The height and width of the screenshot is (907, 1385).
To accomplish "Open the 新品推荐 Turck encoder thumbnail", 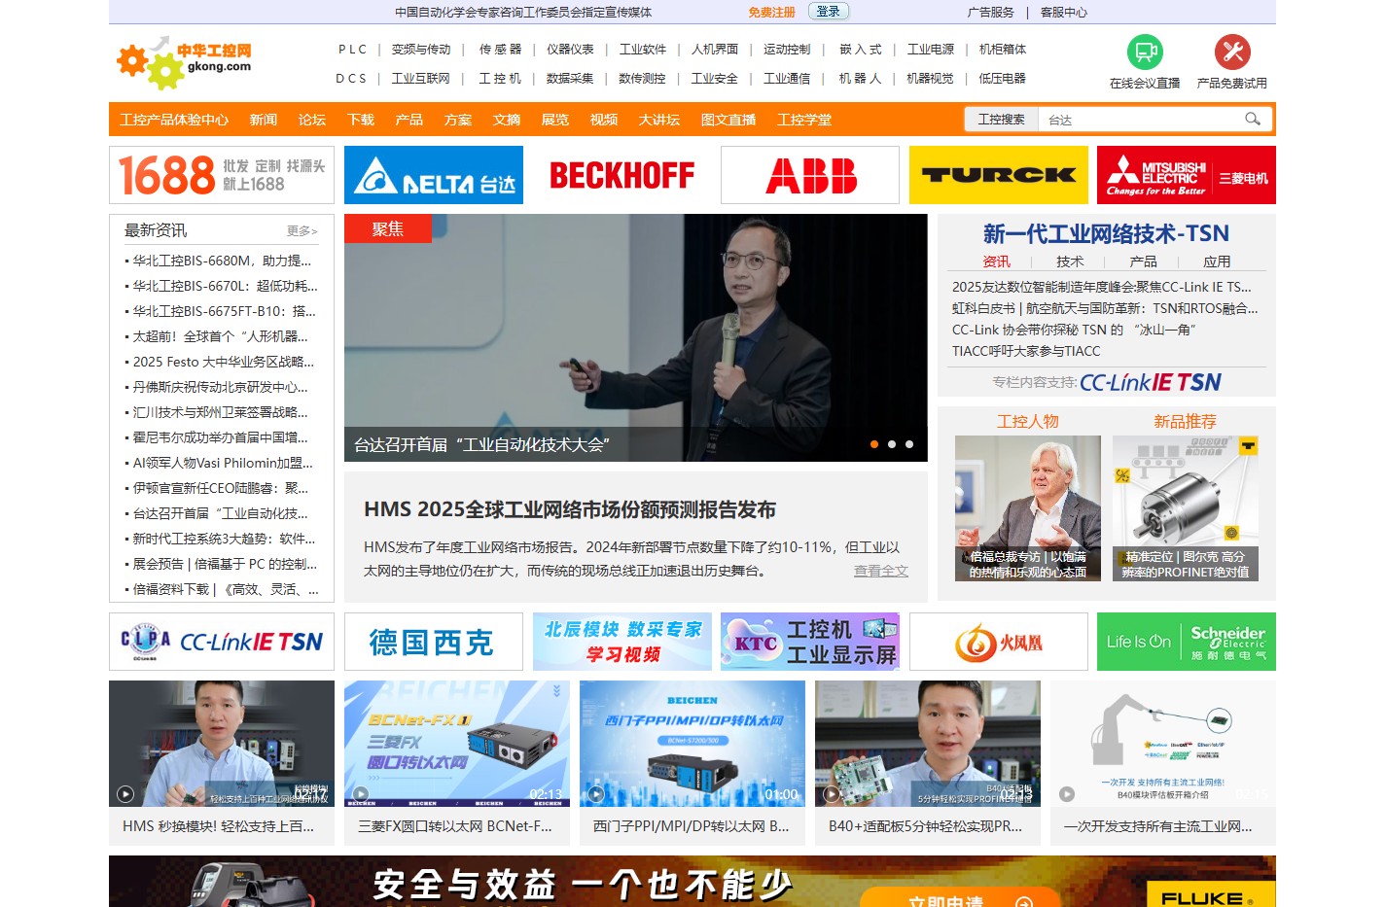I will tap(1186, 508).
